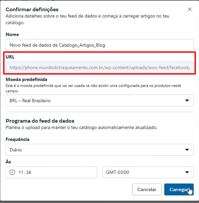
Task: Click the Diário frequency dropdown arrow
Action: (187, 150)
